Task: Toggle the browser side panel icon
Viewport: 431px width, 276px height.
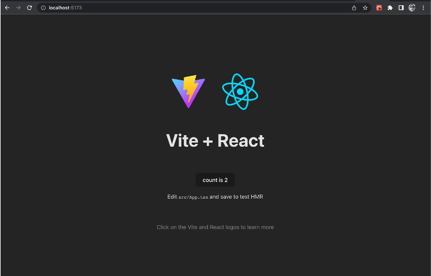Action: point(401,8)
